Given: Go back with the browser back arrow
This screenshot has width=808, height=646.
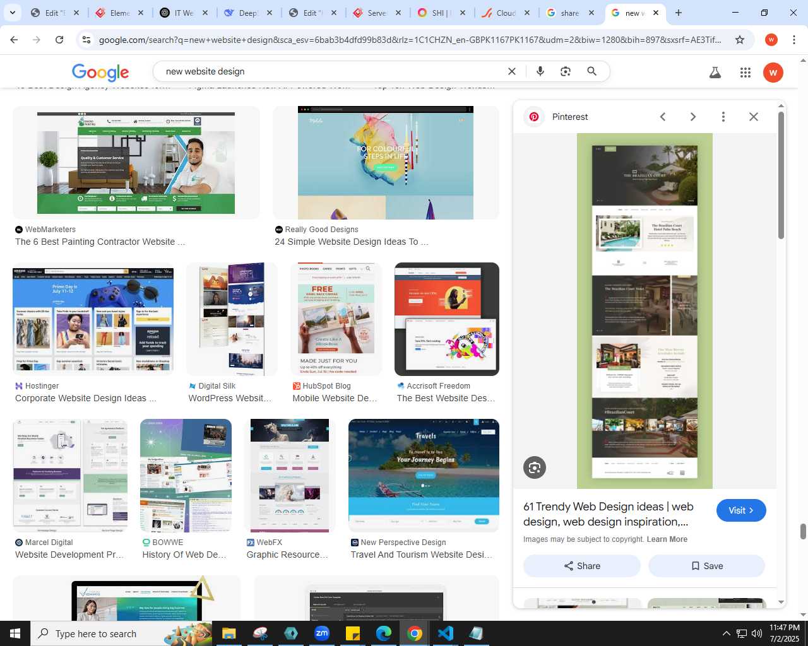Looking at the screenshot, I should (14, 40).
